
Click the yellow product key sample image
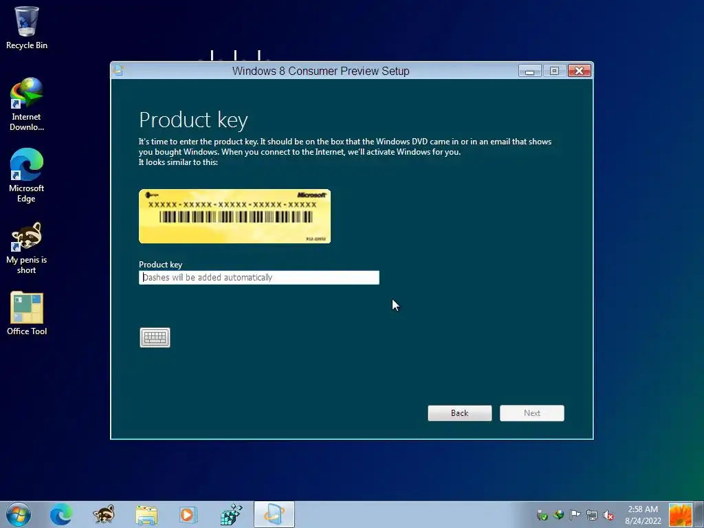tap(235, 217)
